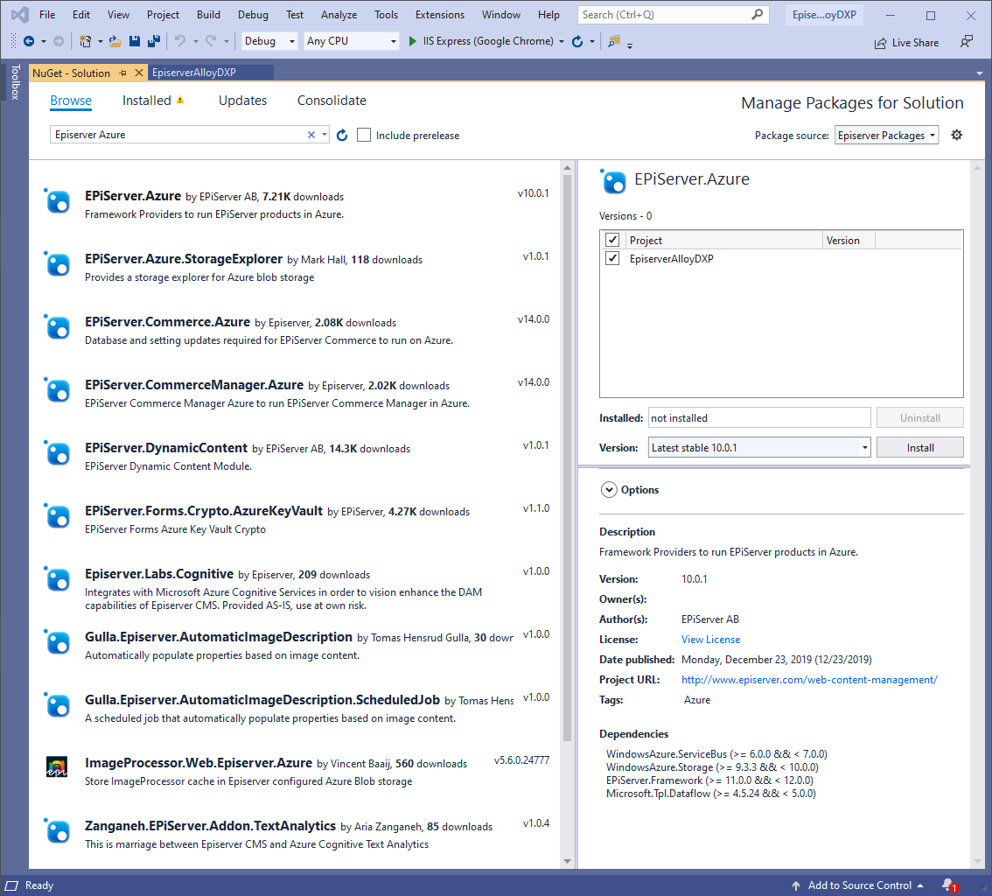The height and width of the screenshot is (896, 992).
Task: Refresh the NuGet package search results
Action: point(342,135)
